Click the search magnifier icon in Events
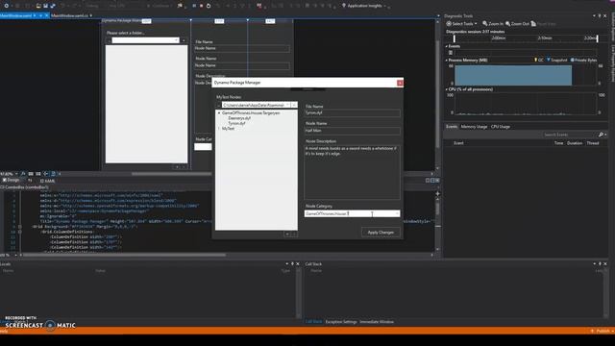Viewport: 615px width, 346px height. [x=601, y=135]
